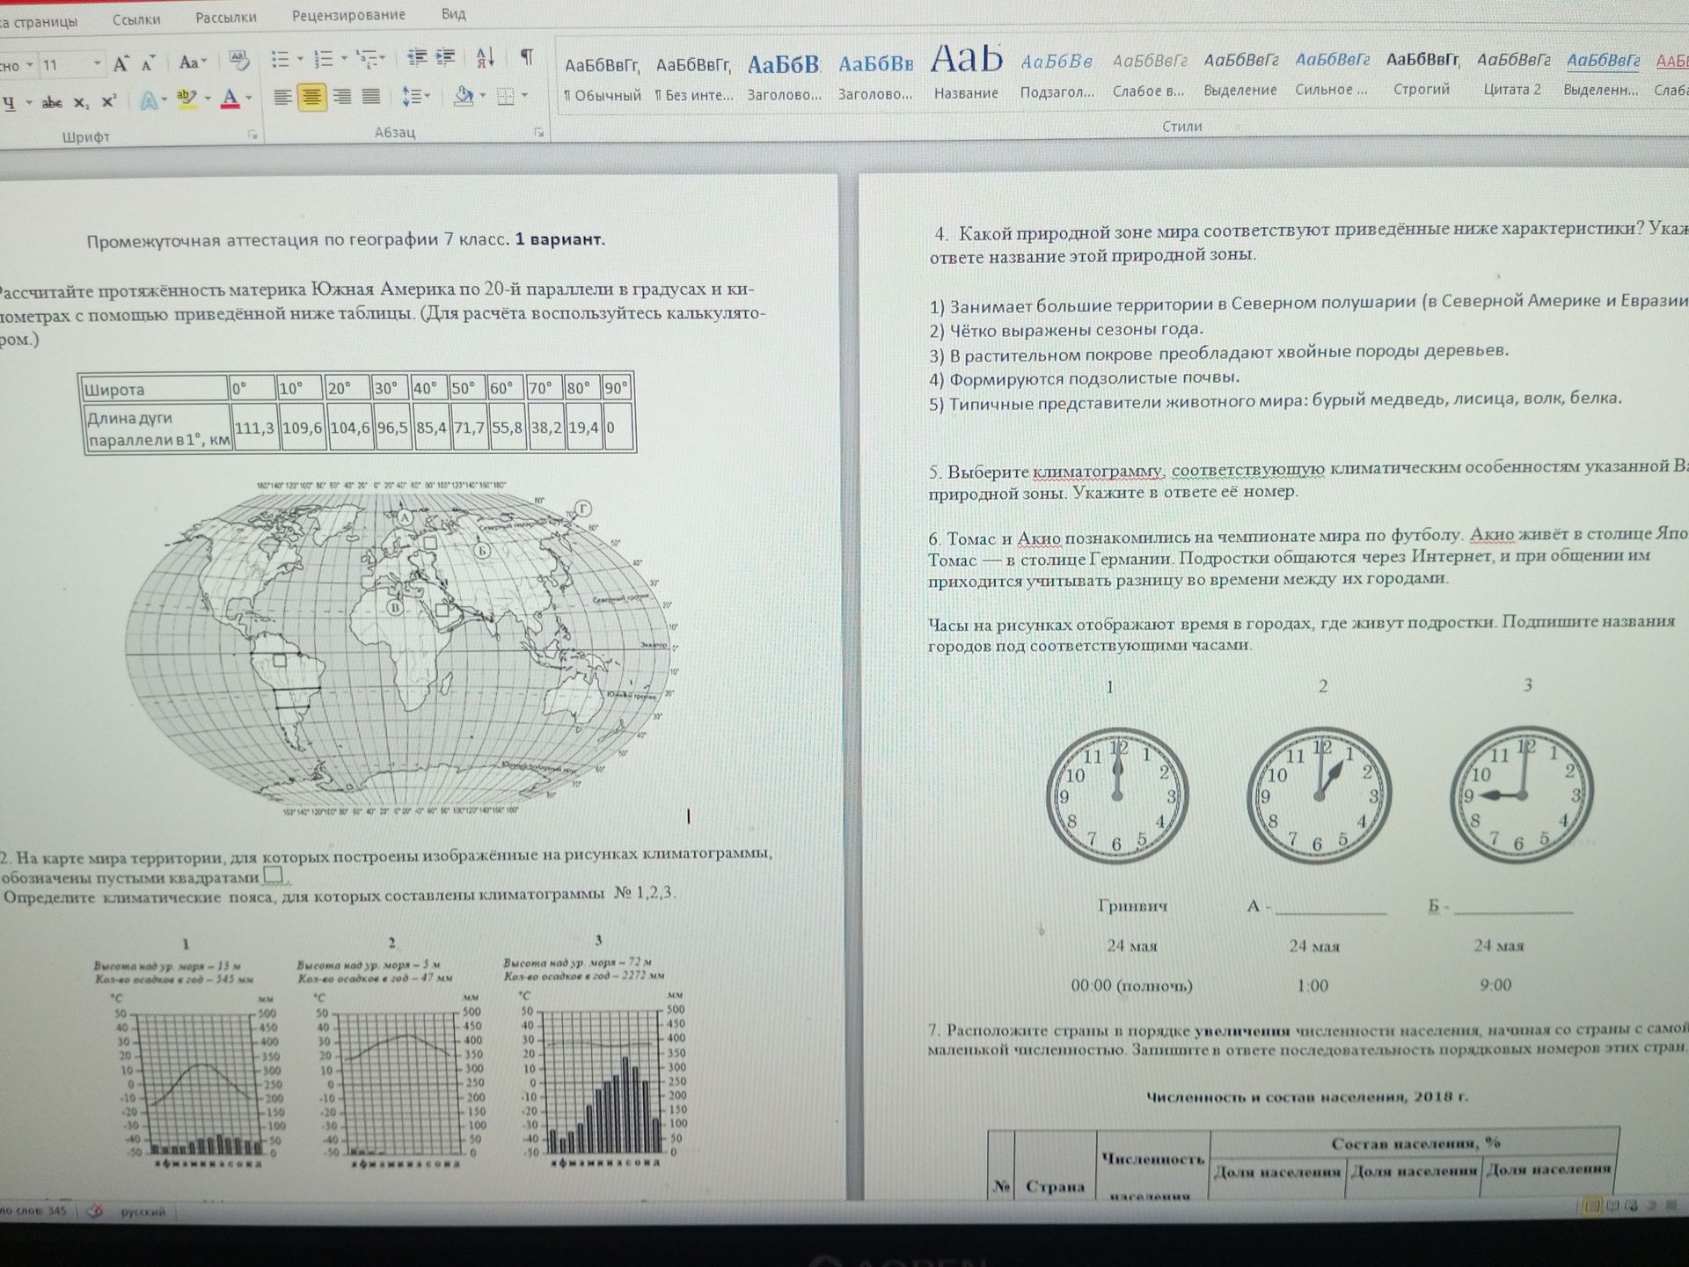The width and height of the screenshot is (1689, 1267).
Task: Increase paragraph indent
Action: pyautogui.click(x=446, y=58)
